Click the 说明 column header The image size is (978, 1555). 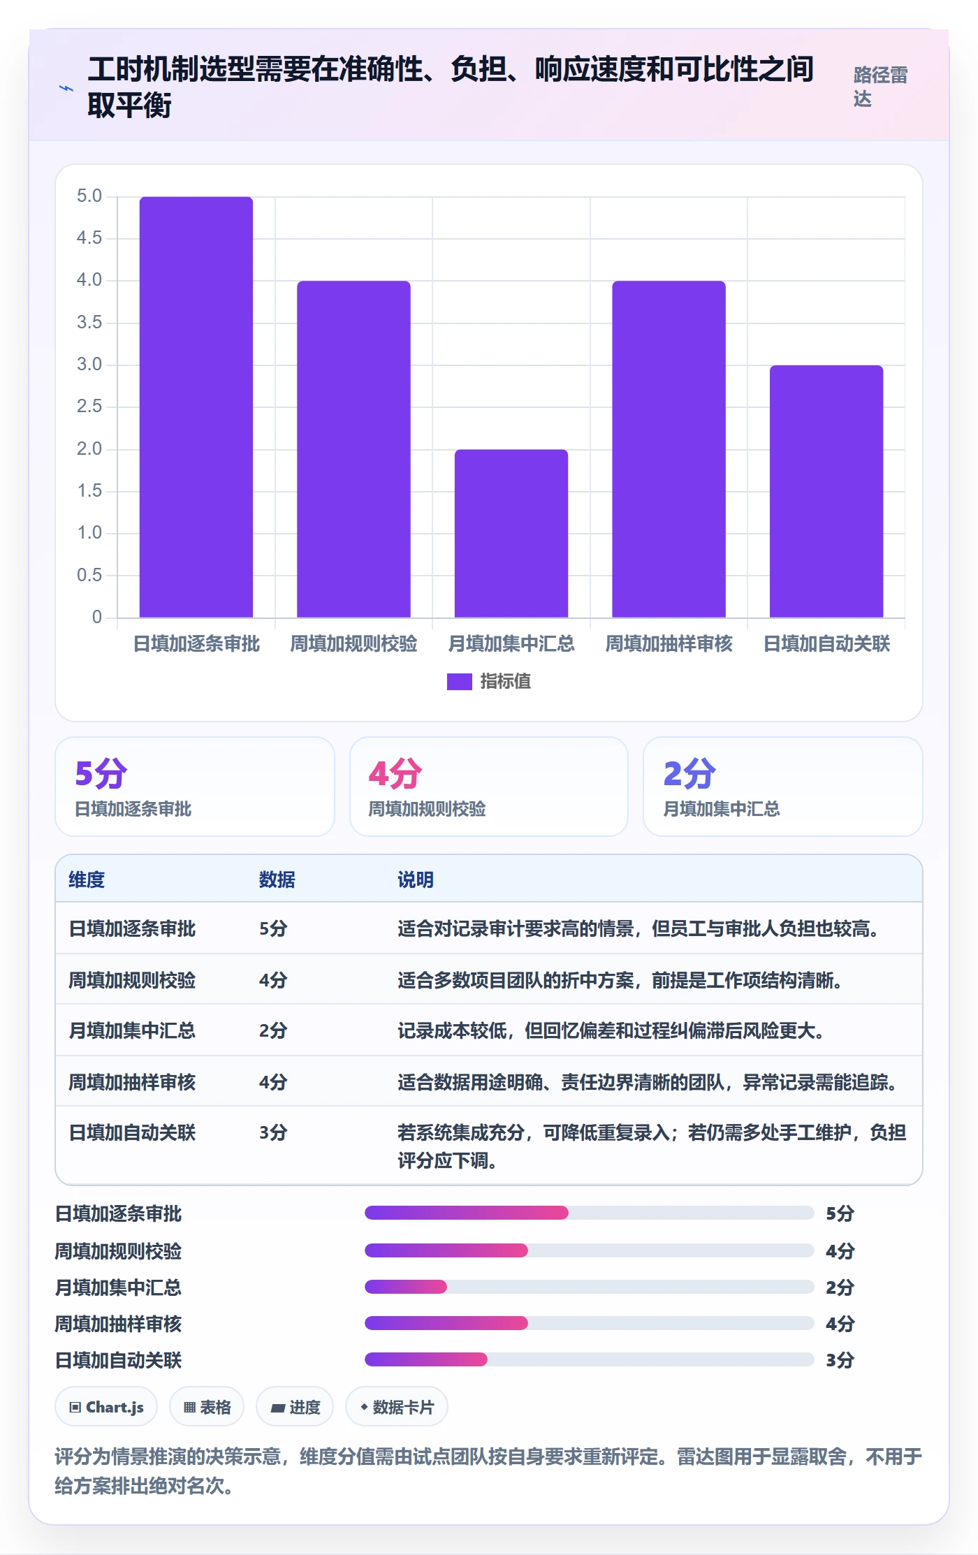tap(416, 879)
